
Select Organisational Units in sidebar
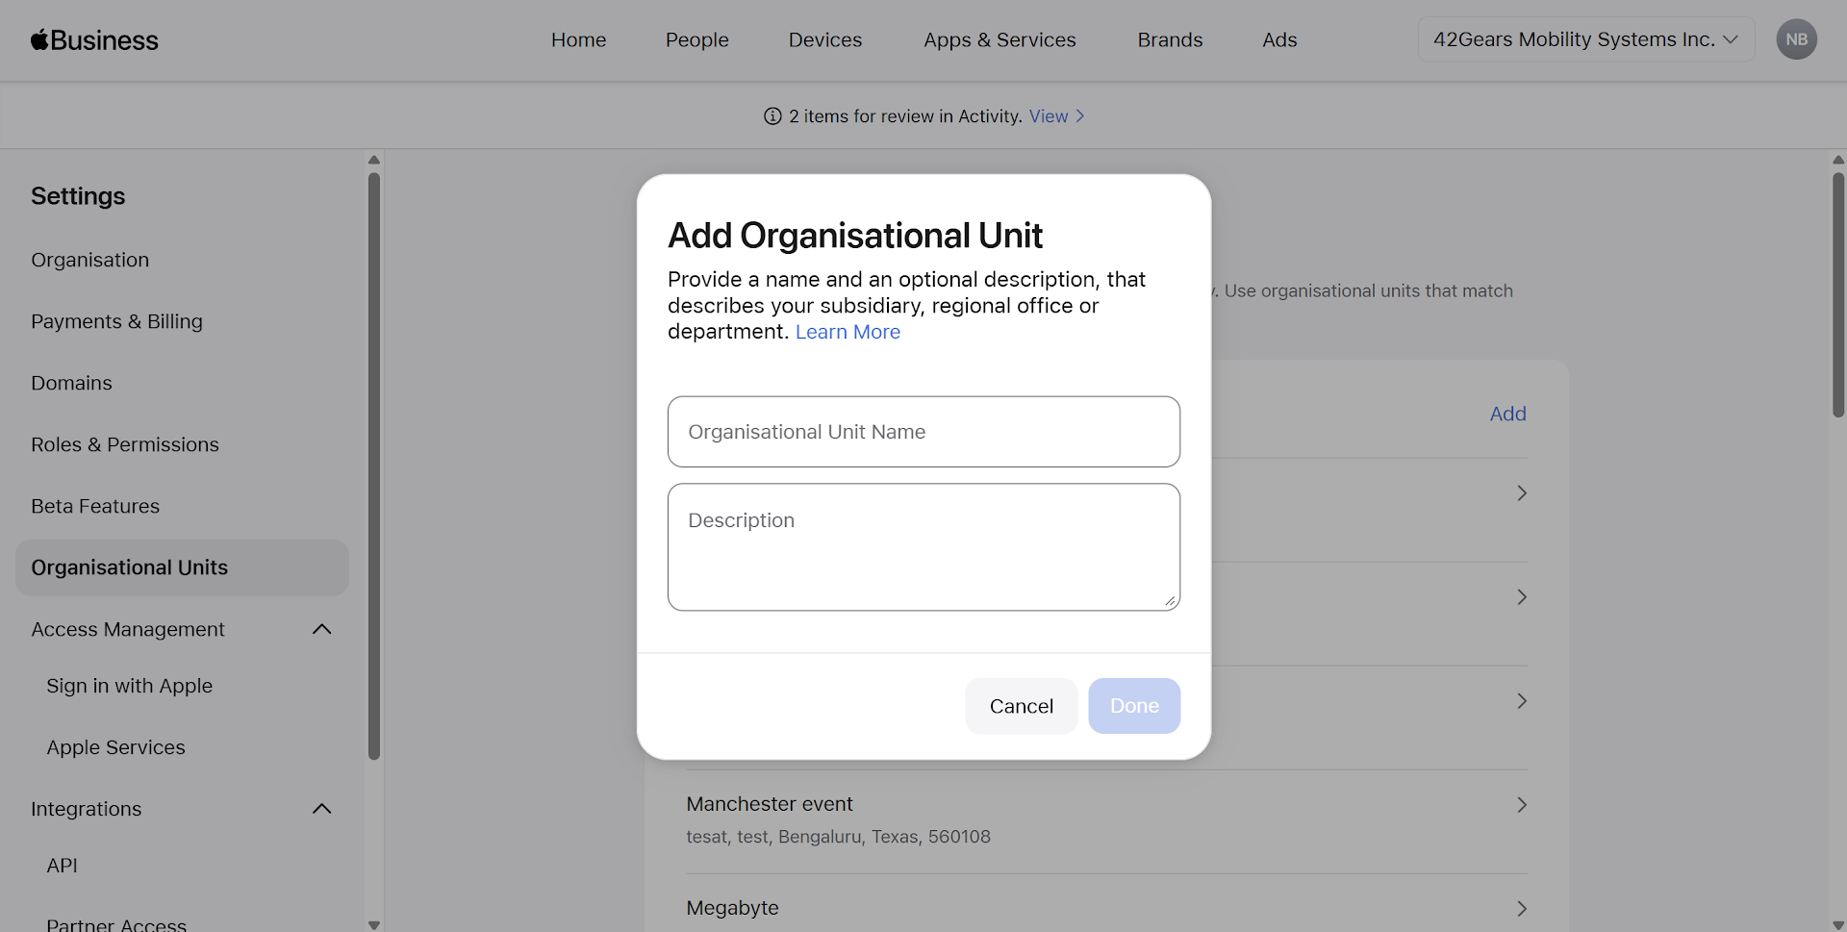[x=182, y=567]
